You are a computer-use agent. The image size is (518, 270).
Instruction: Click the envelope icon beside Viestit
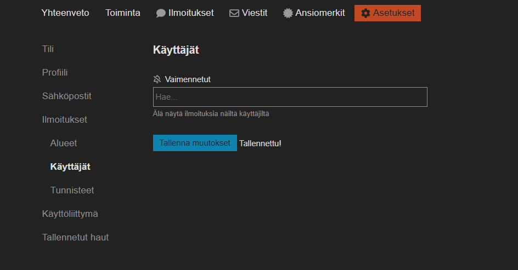(234, 13)
